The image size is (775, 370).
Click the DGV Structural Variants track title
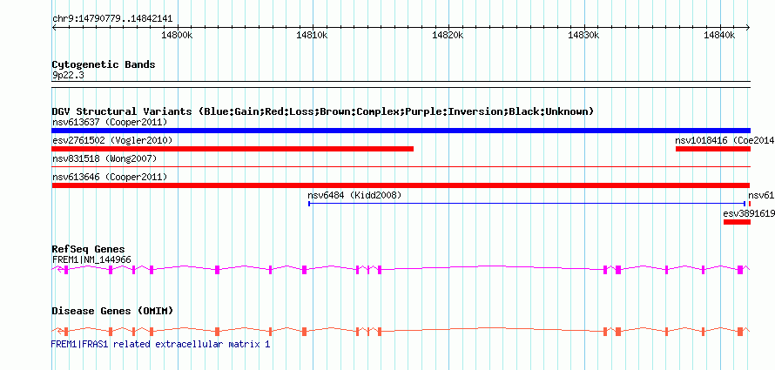pyautogui.click(x=323, y=111)
